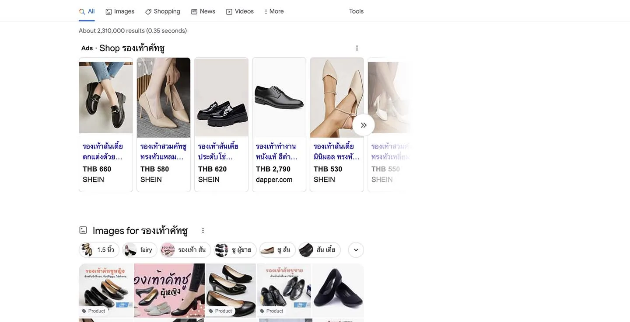The image size is (630, 322).
Task: Click the double-arrow to reveal more ads
Action: [x=363, y=125]
